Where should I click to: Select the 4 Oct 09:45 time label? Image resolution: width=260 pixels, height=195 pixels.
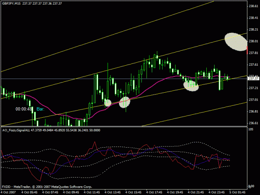coord(71,192)
